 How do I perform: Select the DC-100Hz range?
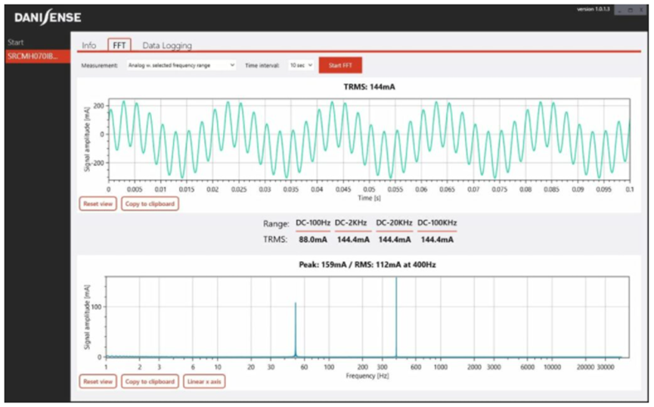coord(312,223)
